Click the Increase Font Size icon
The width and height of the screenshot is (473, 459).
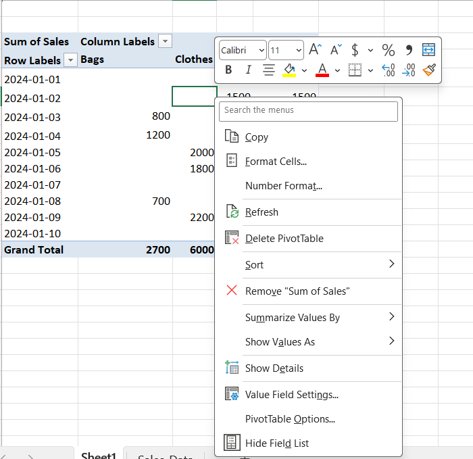[x=315, y=50]
